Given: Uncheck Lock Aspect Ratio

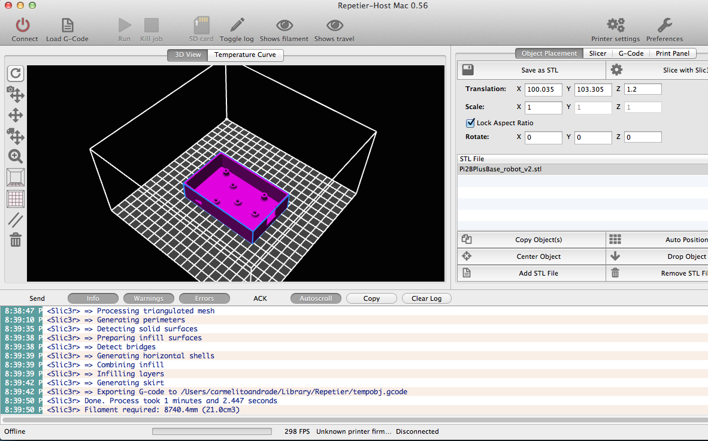Looking at the screenshot, I should coord(470,123).
